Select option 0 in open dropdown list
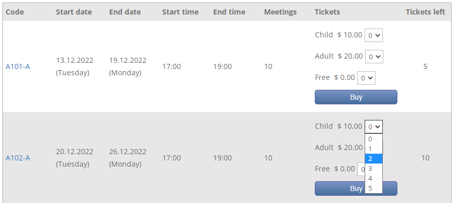This screenshot has height=203, width=454. click(373, 139)
